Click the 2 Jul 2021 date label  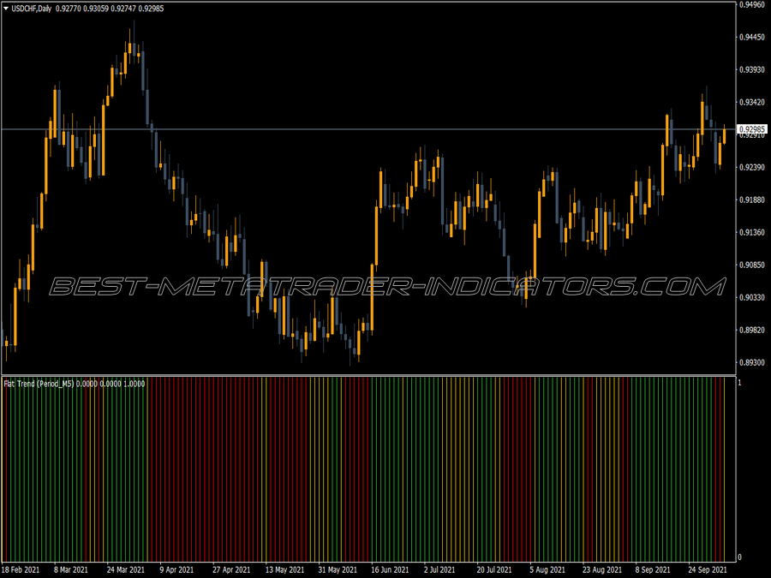pos(439,569)
